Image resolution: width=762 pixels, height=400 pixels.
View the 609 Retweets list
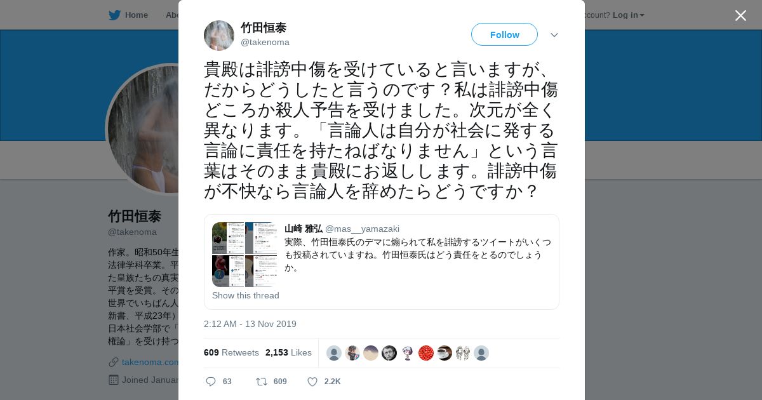231,352
